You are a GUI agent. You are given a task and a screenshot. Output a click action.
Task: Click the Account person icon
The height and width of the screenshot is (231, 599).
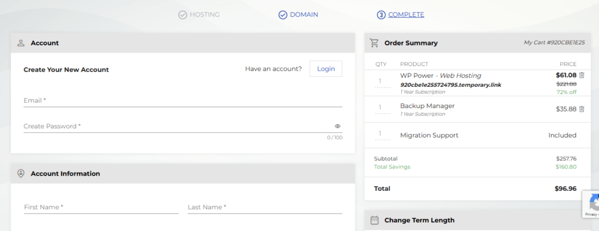21,43
